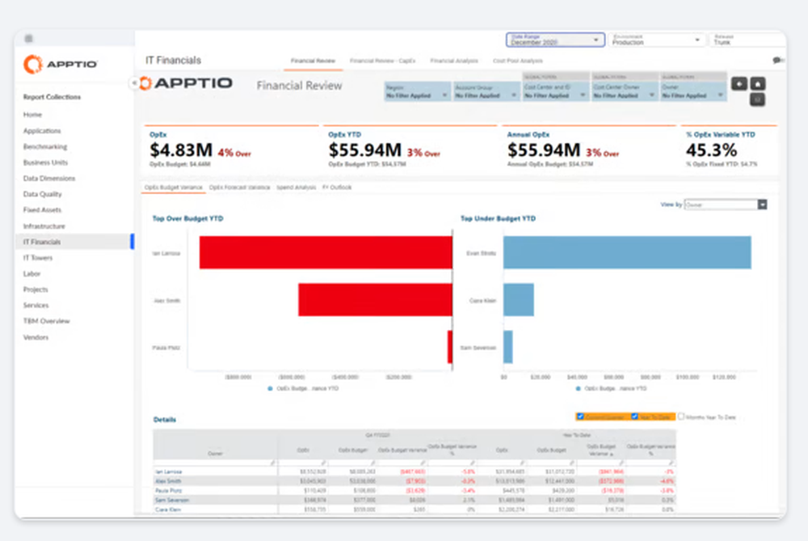Click the red bar for Alex Smith

tap(375, 300)
